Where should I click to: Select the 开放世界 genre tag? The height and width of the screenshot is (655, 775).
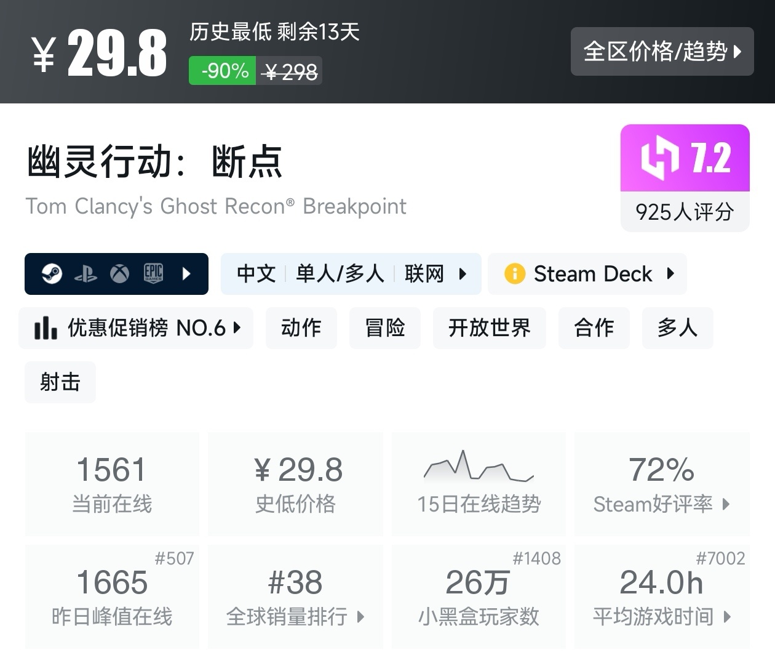[489, 328]
